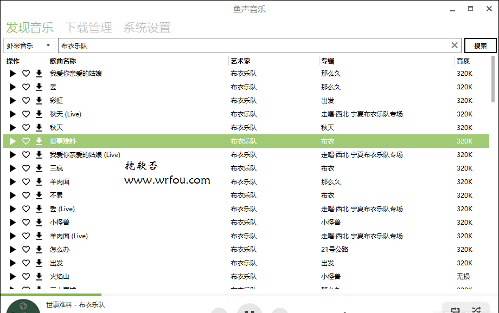Favorite the song 小怪兽
This screenshot has width=499, height=313.
[26, 223]
